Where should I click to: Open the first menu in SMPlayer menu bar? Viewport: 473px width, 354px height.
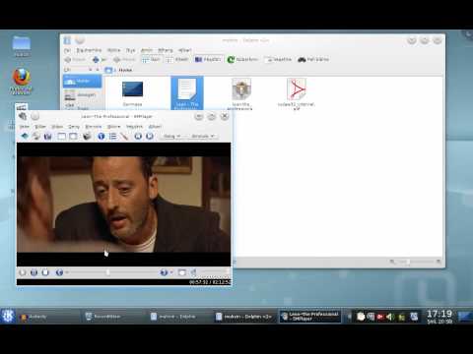[25, 127]
